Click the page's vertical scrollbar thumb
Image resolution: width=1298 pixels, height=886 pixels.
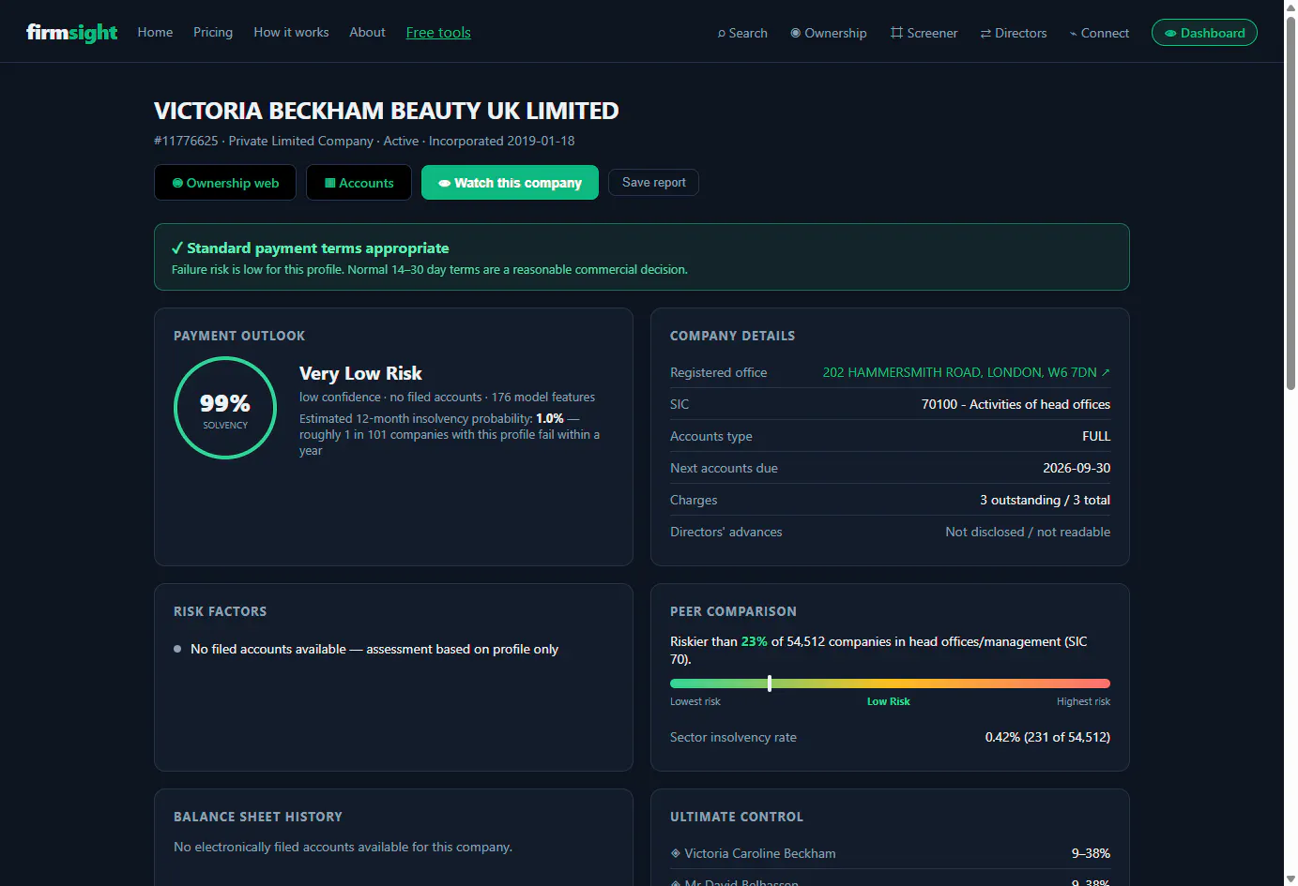point(1290,202)
